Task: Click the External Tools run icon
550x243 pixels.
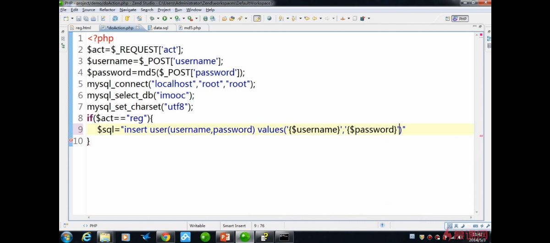Action: point(190,18)
